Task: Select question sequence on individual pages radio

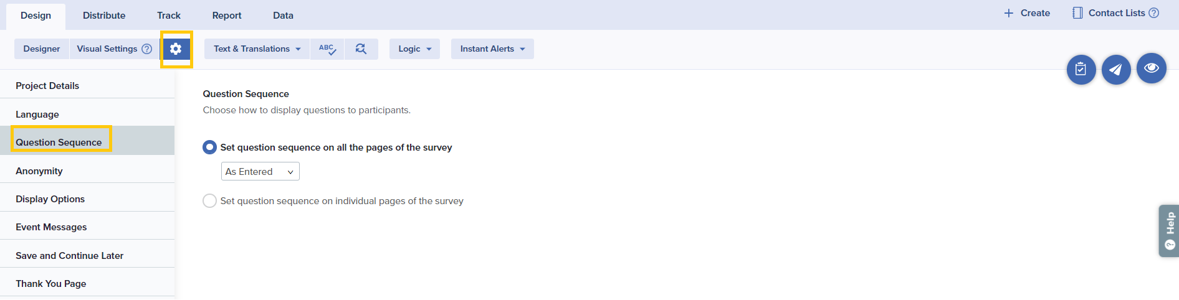Action: point(210,201)
